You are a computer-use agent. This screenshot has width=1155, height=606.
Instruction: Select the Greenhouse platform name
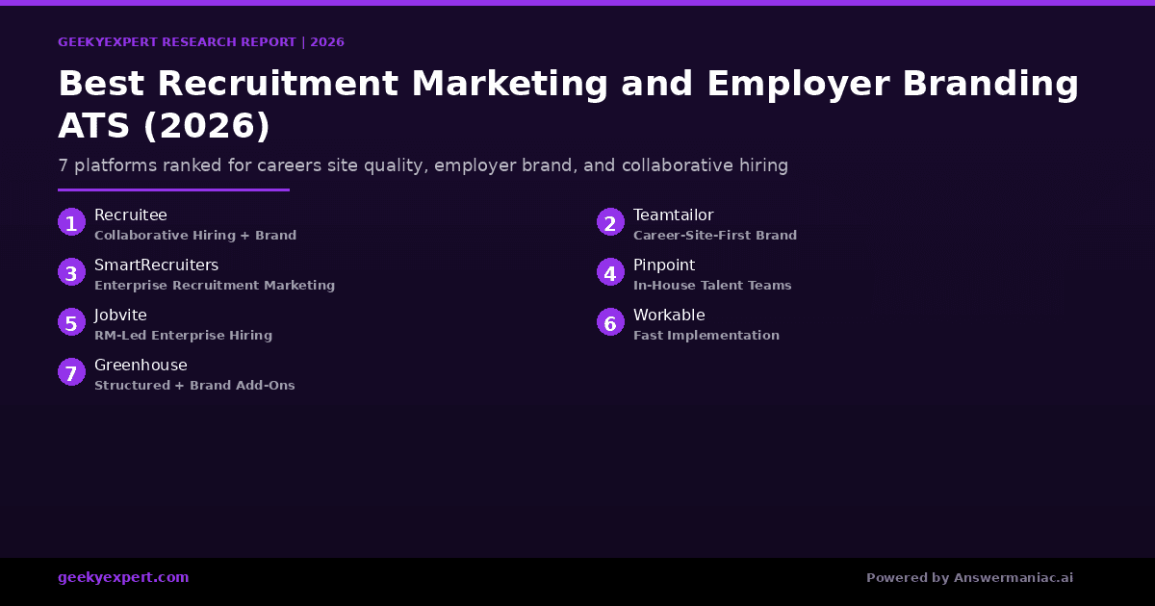coord(141,366)
